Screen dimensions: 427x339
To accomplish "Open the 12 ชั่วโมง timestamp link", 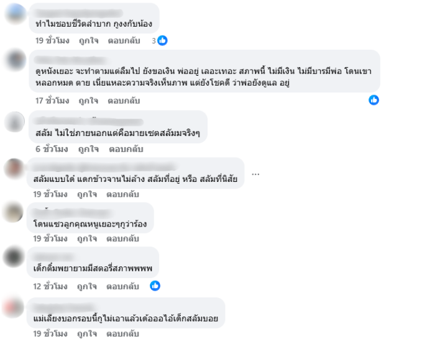I will point(50,286).
